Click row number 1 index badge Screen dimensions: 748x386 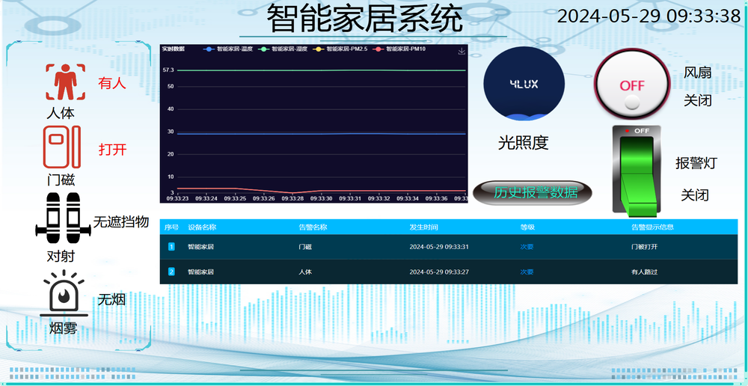click(171, 246)
